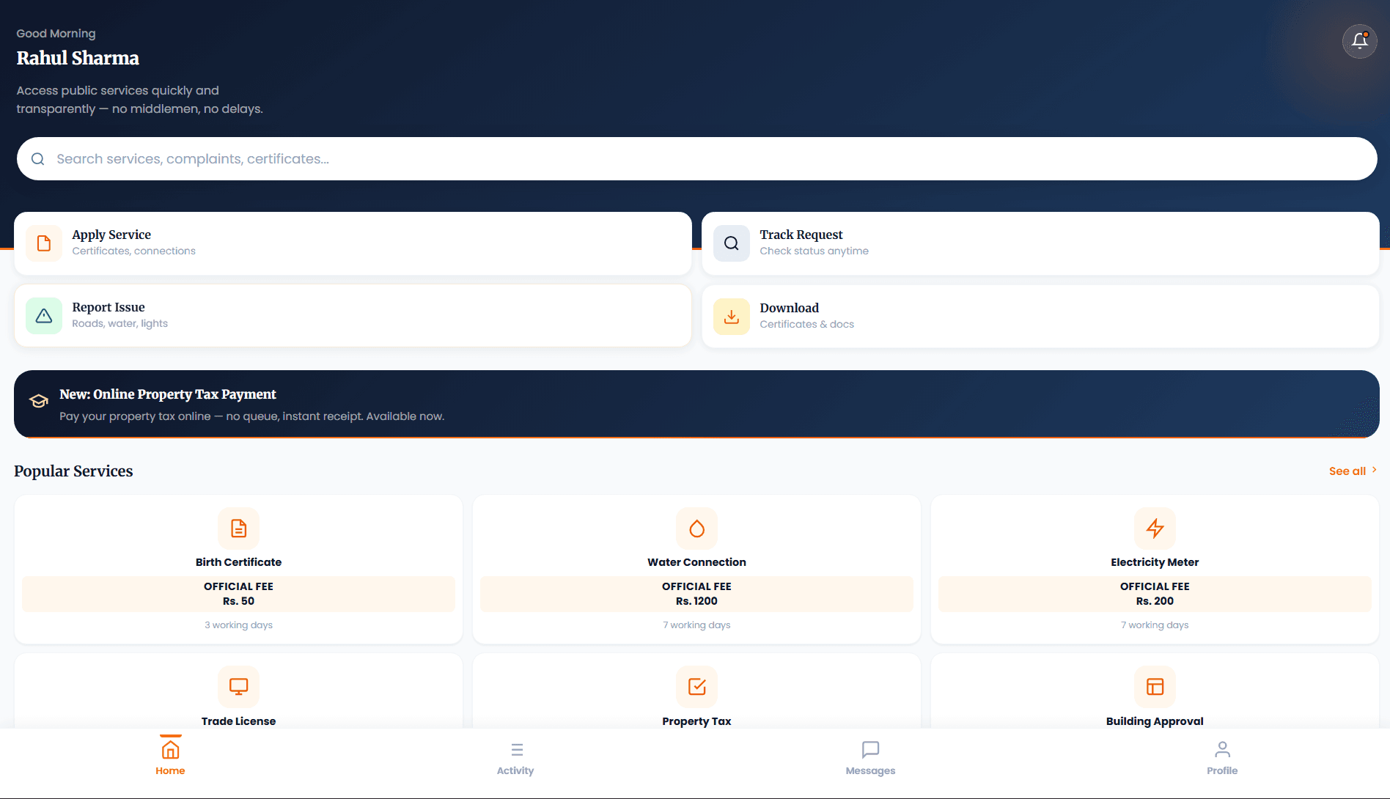Viewport: 1390px width, 799px height.
Task: Click the search magnifier in search bar
Action: pos(38,159)
